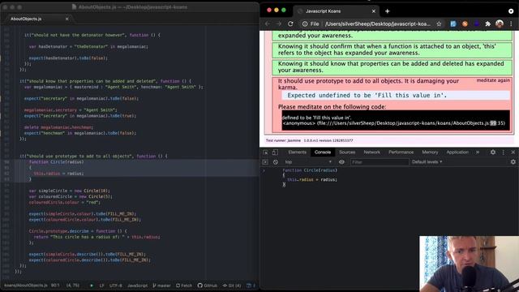519x292 pixels.
Task: Activate DevTools inspect element picker
Action: tap(265, 152)
